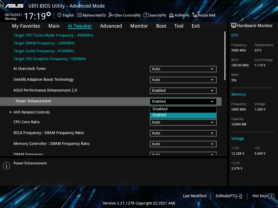Click Target DRAM Frequency : 2400MHz text
This screenshot has width=278, height=208.
coord(44,43)
